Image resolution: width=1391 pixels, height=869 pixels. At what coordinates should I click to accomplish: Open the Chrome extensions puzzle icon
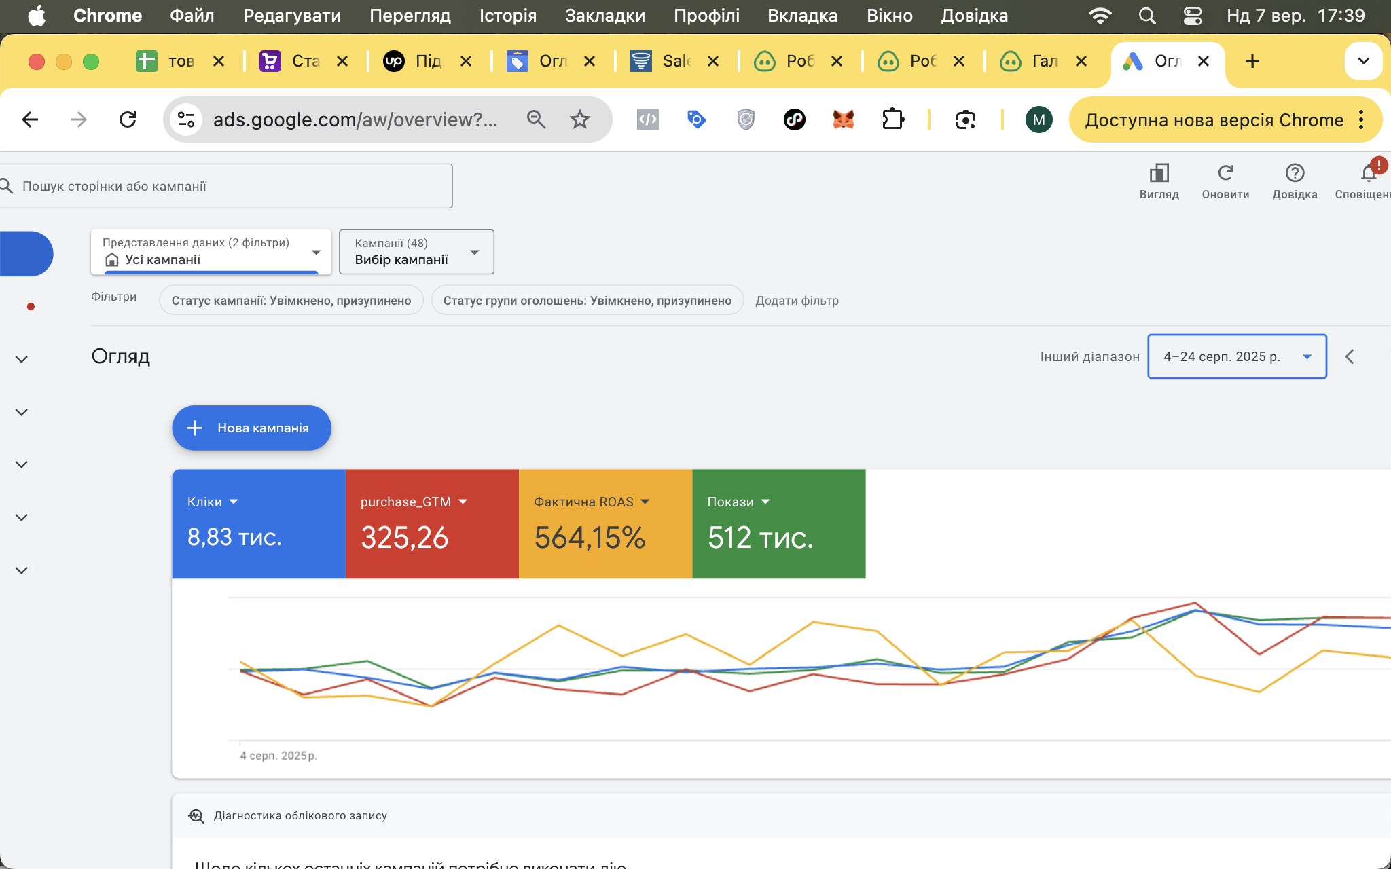[892, 120]
